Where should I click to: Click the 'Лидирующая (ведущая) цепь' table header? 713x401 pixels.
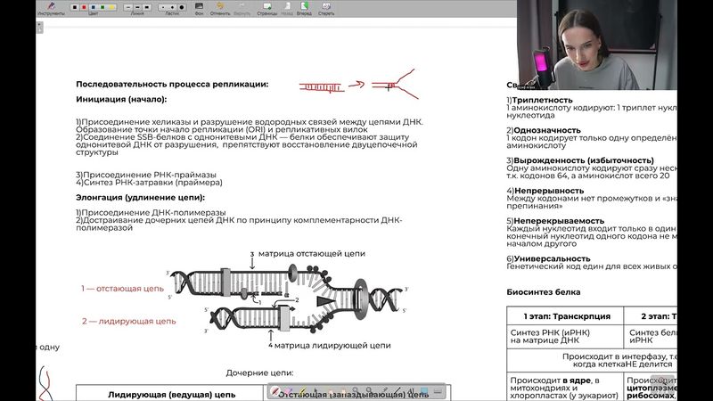coord(171,395)
